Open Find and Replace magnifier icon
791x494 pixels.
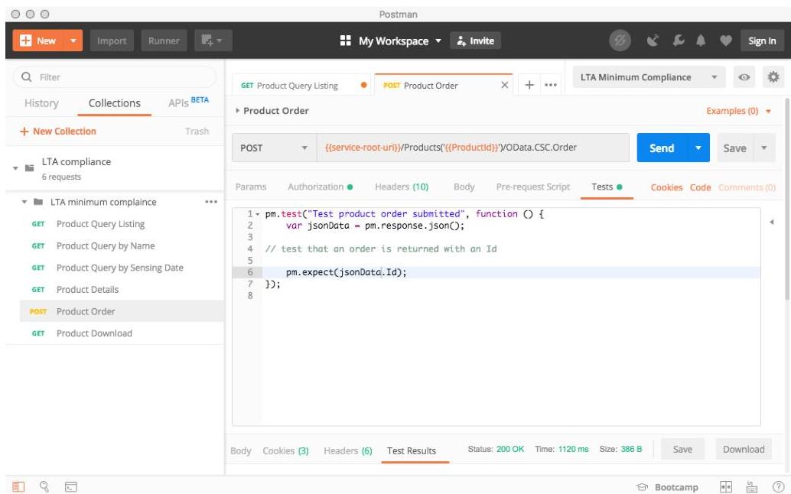click(x=44, y=486)
